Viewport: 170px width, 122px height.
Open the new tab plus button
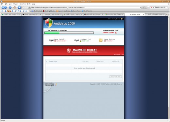pyautogui.click(x=166, y=14)
